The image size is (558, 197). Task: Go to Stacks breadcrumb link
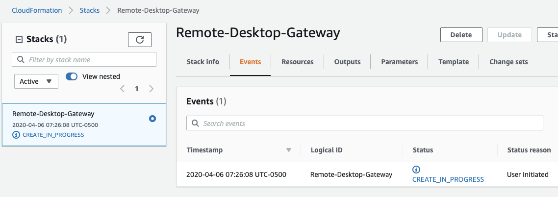click(90, 10)
